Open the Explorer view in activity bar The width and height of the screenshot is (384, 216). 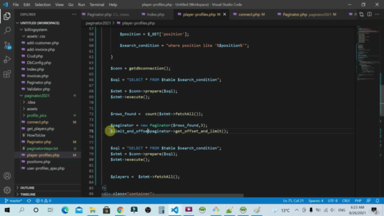(7, 16)
